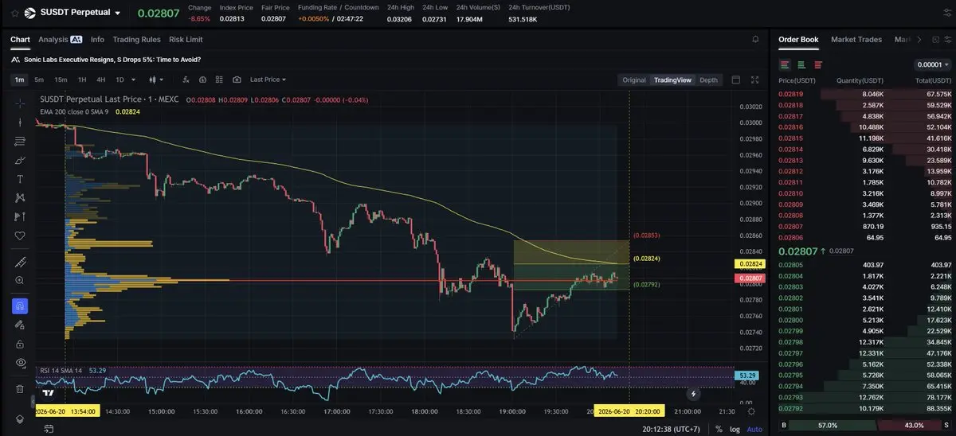Take a chart snapshot with camera icon
The width and height of the screenshot is (956, 436).
coord(237,80)
